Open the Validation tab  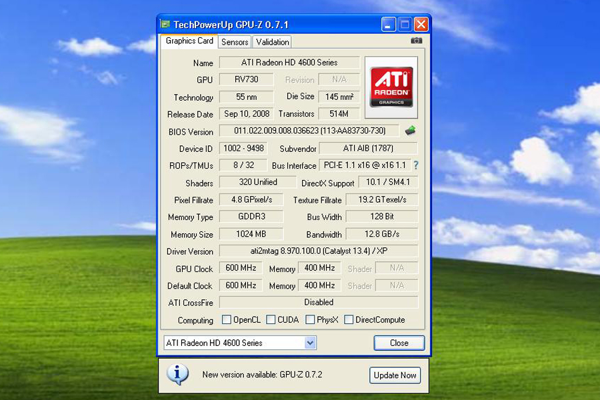pos(273,42)
